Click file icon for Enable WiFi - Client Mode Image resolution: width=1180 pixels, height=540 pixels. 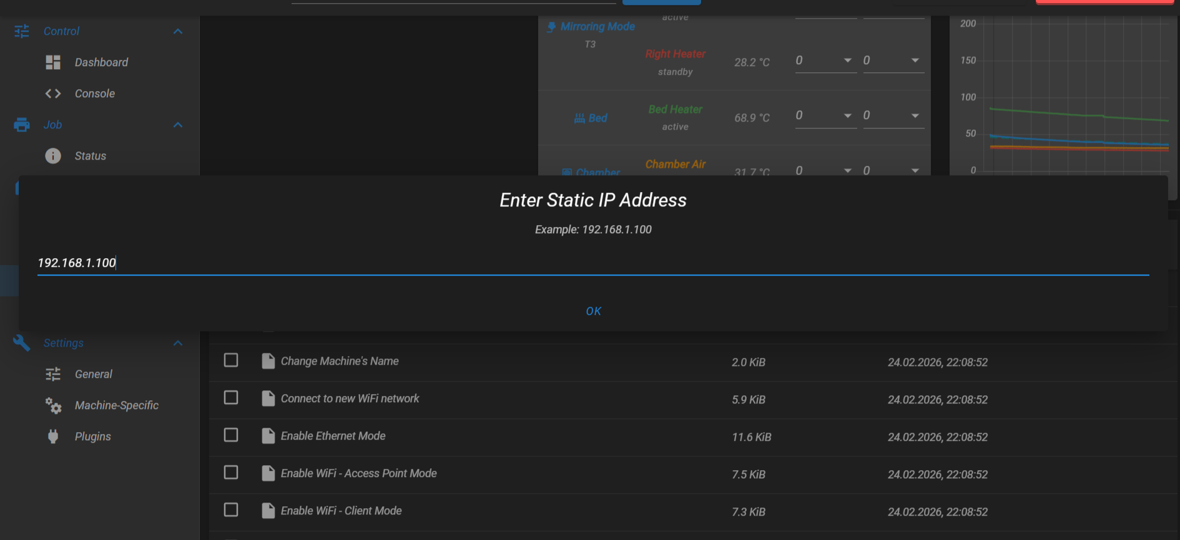click(268, 511)
